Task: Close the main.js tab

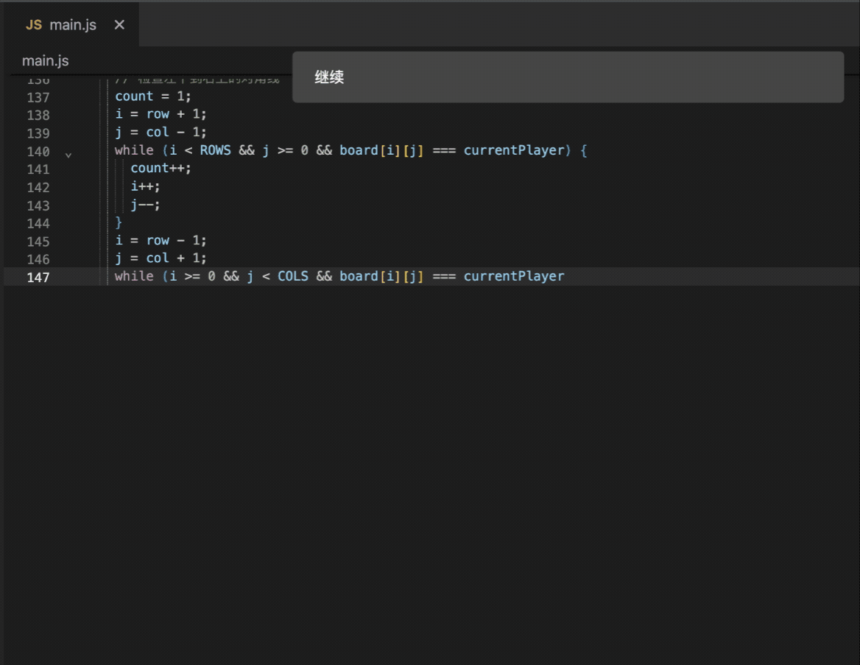Action: pos(119,25)
